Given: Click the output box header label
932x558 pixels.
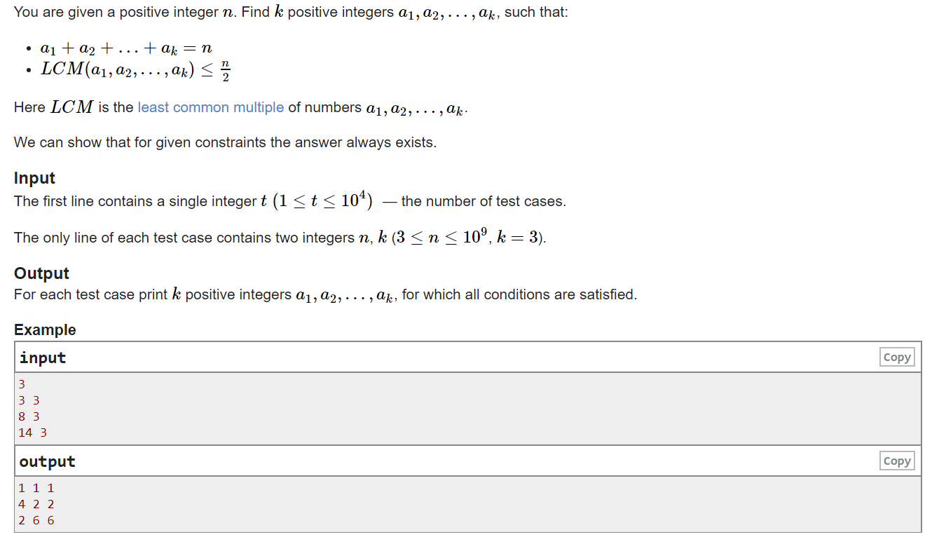Looking at the screenshot, I should (47, 461).
